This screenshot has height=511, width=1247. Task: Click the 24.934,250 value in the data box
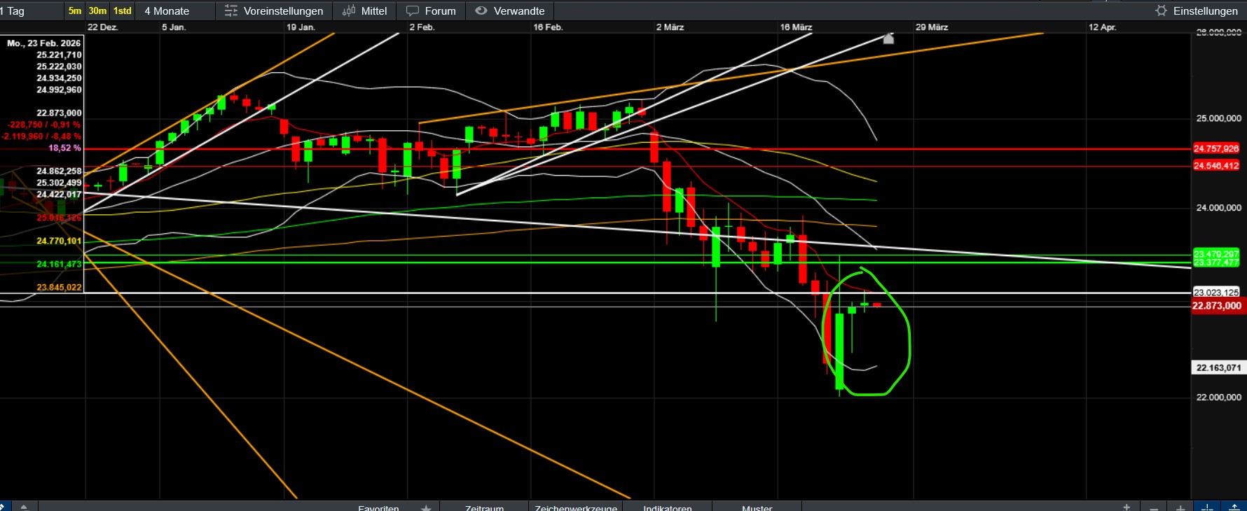[59, 78]
